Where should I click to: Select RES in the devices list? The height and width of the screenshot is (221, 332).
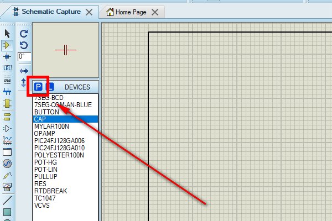[x=66, y=184]
